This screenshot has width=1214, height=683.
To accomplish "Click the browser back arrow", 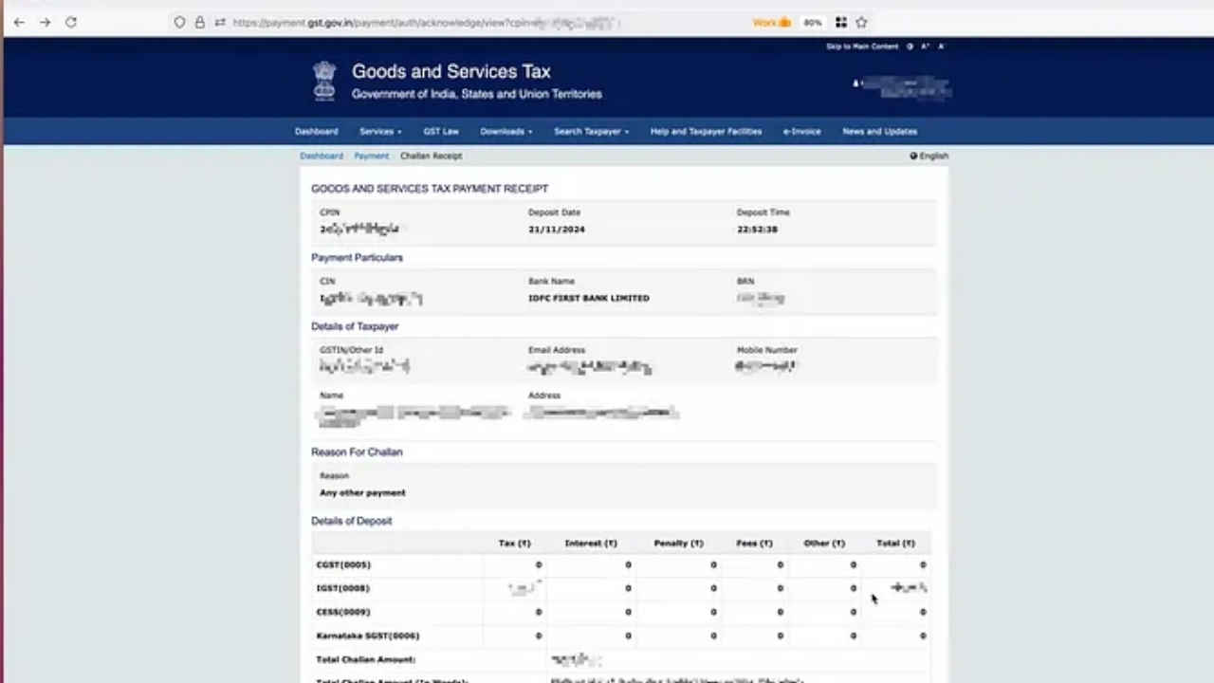I will [19, 22].
